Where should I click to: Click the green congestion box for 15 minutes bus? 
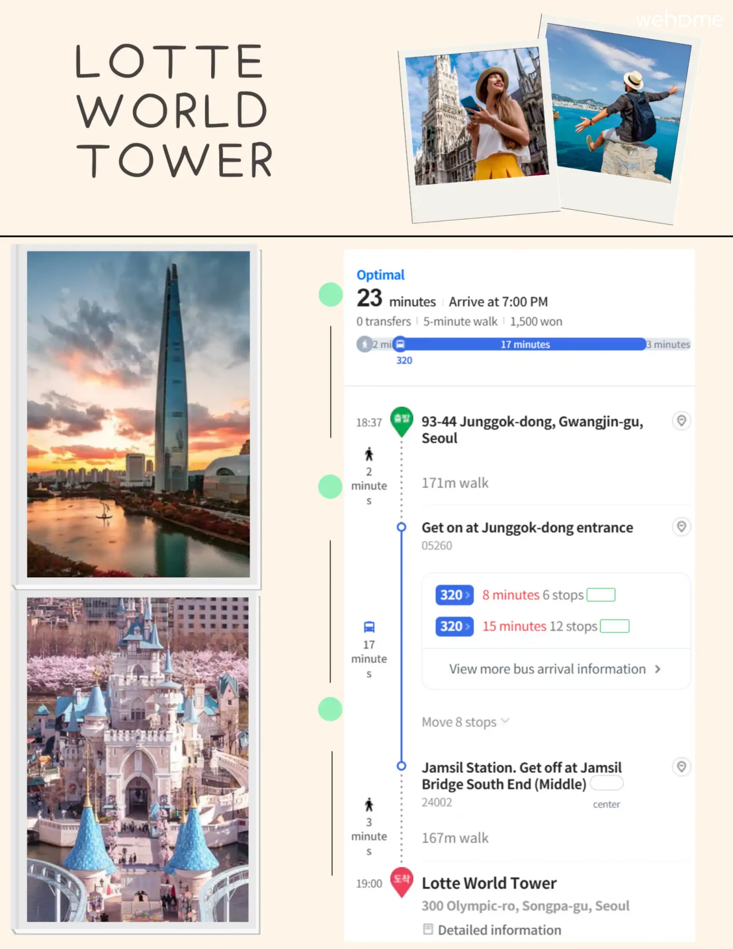[x=614, y=626]
